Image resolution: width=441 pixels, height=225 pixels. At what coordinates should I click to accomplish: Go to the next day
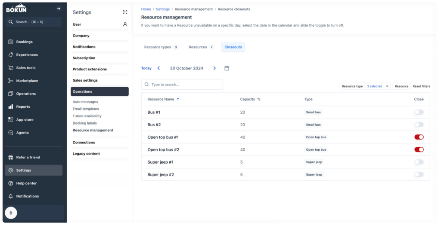point(214,68)
